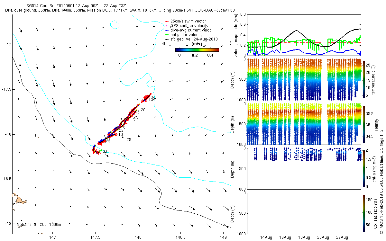
Task: Click the 22Aug date tick label
Action: (x=342, y=238)
